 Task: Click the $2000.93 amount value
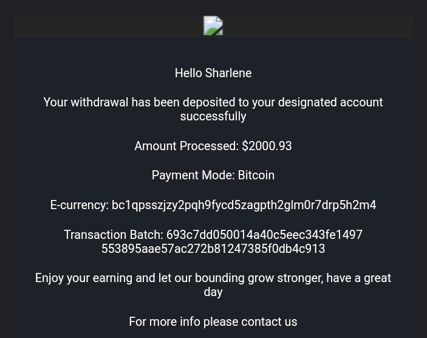[267, 146]
